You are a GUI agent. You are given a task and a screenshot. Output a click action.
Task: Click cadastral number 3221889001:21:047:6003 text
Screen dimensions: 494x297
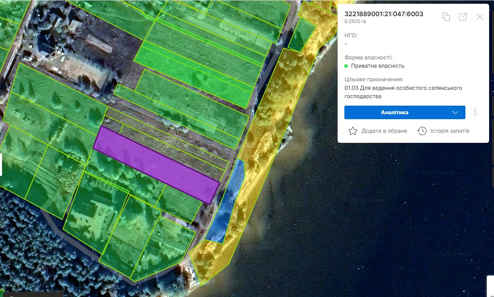pyautogui.click(x=383, y=14)
